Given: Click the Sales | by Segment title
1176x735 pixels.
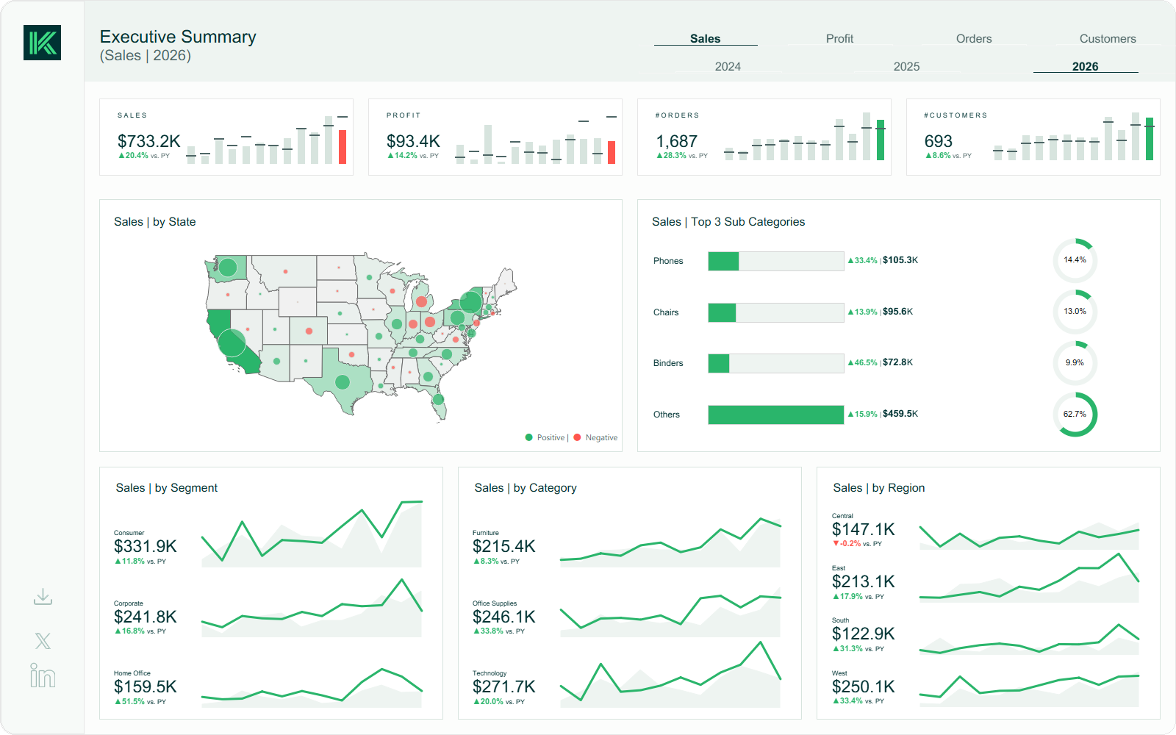Looking at the screenshot, I should tap(167, 488).
